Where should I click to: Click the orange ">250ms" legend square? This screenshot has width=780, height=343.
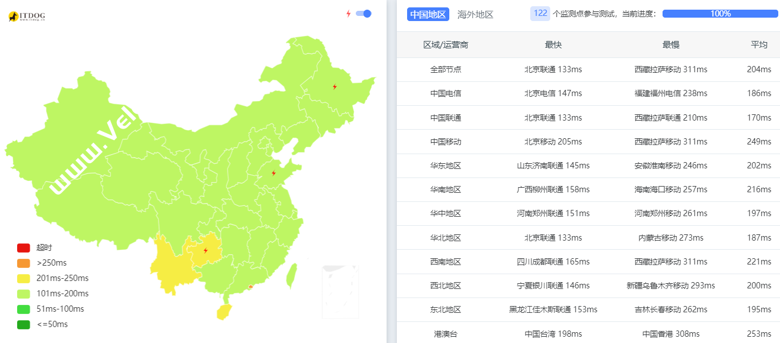pyautogui.click(x=23, y=263)
